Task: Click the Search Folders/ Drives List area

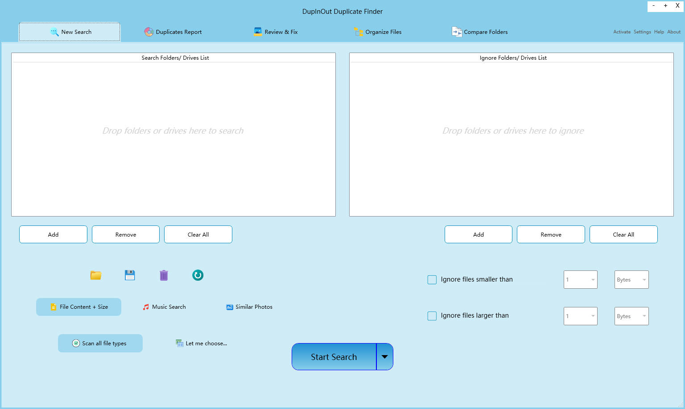Action: [173, 135]
